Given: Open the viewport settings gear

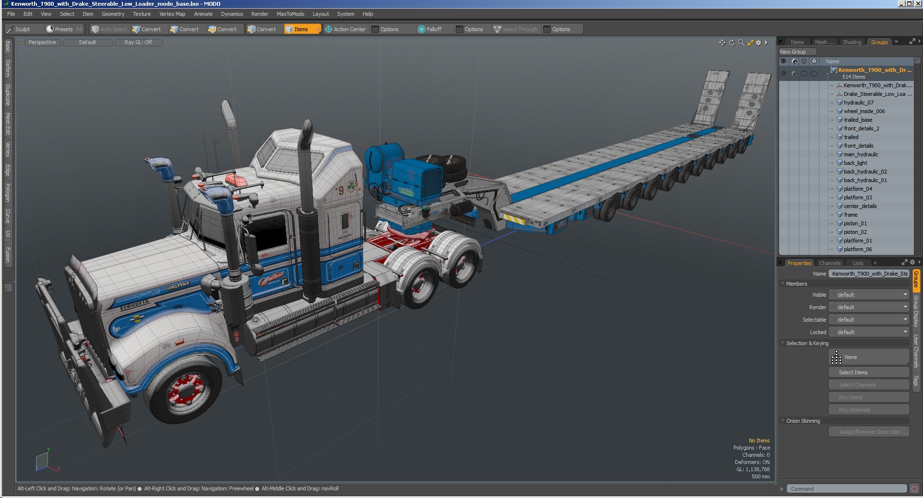Looking at the screenshot, I should [x=758, y=43].
